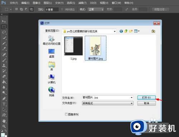The height and width of the screenshot is (137, 179).
Task: Expand the Look In folder dropdown
Action: click(115, 31)
